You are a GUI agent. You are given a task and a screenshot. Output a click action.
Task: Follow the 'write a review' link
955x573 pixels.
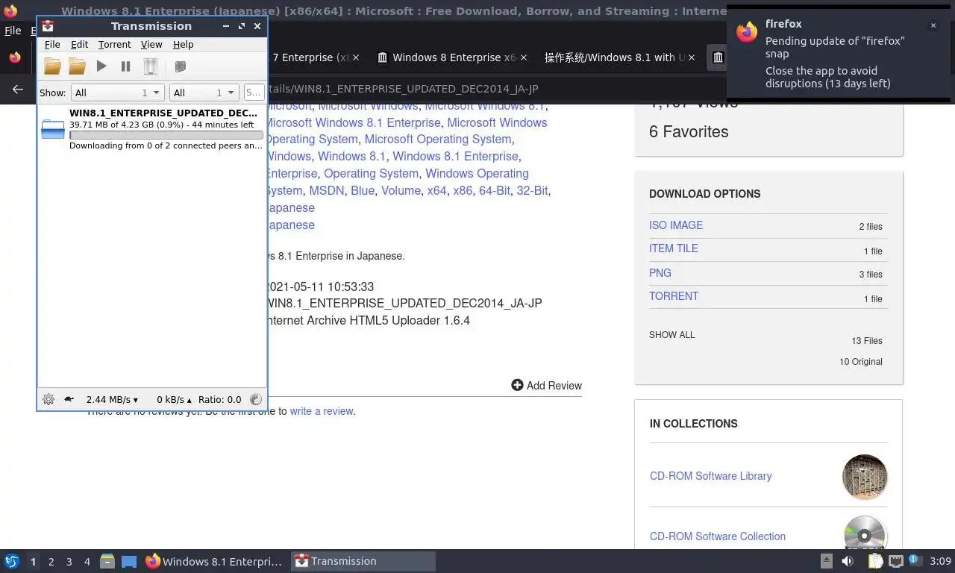coord(322,411)
